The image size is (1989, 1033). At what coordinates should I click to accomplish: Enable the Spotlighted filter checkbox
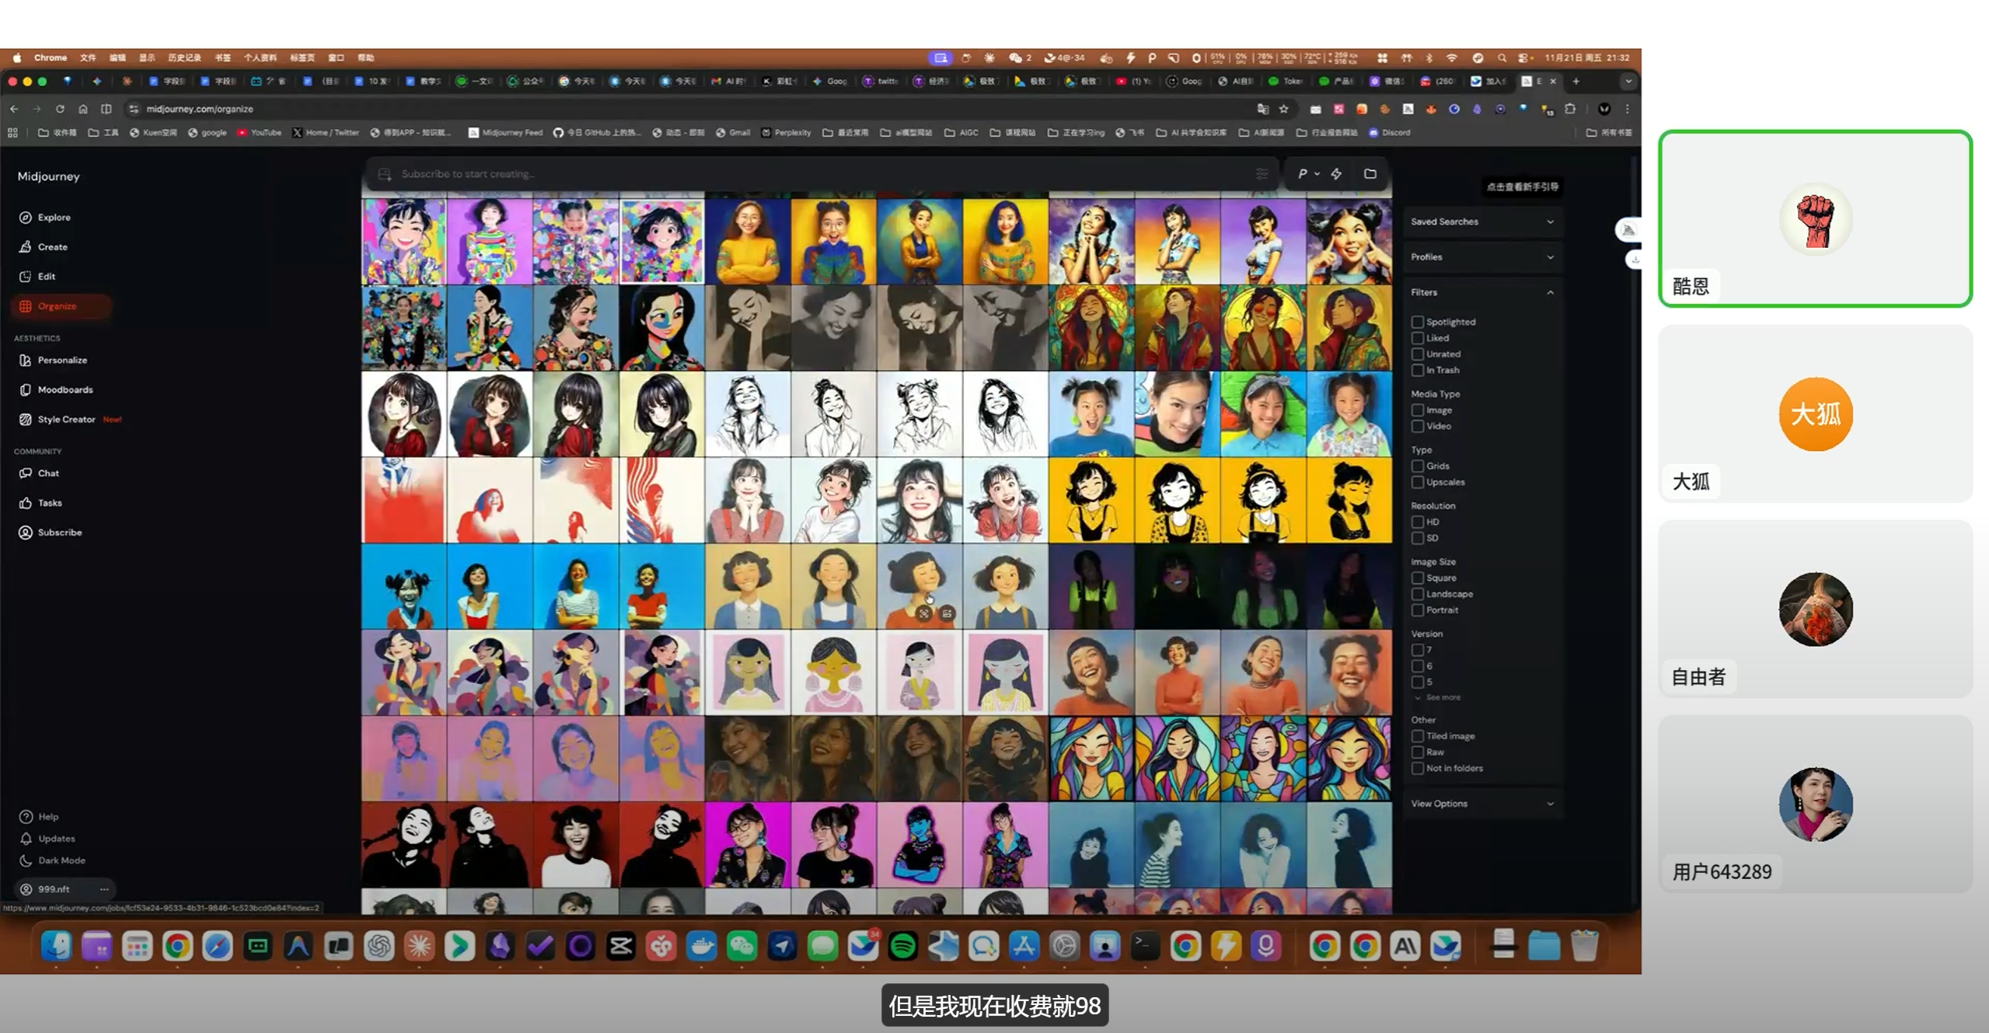[1418, 322]
